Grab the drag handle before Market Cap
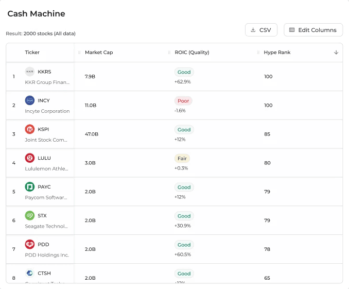349x289 pixels. 79,53
